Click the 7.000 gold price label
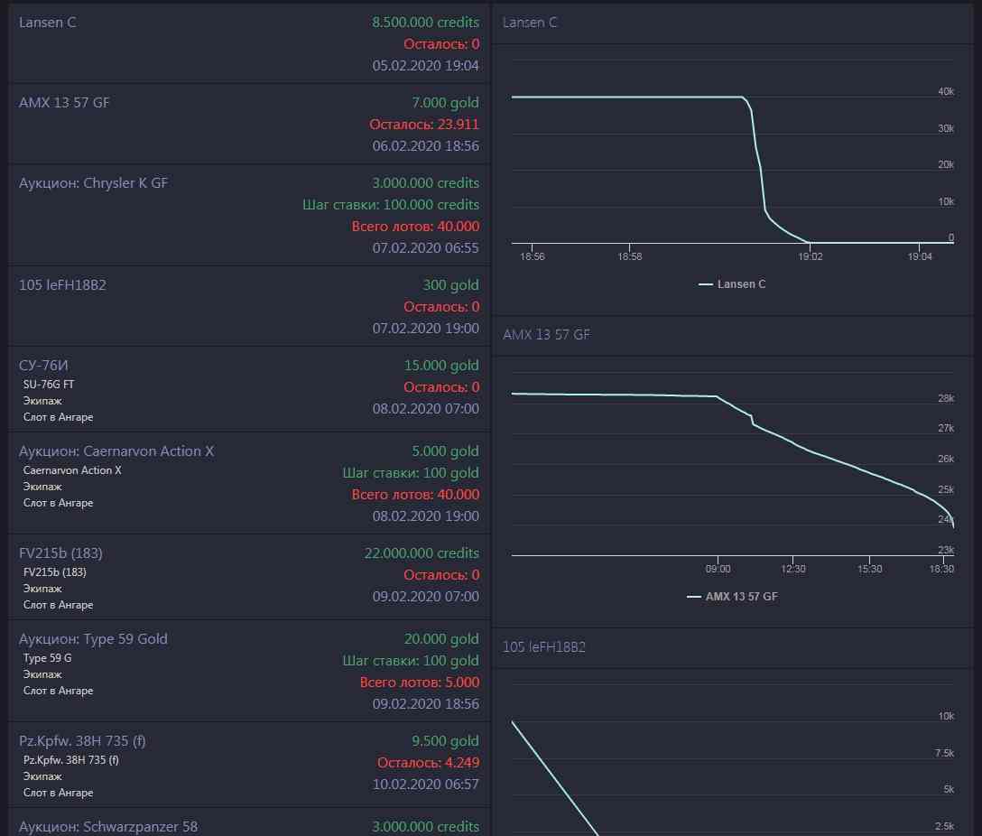The width and height of the screenshot is (982, 836). [x=445, y=103]
